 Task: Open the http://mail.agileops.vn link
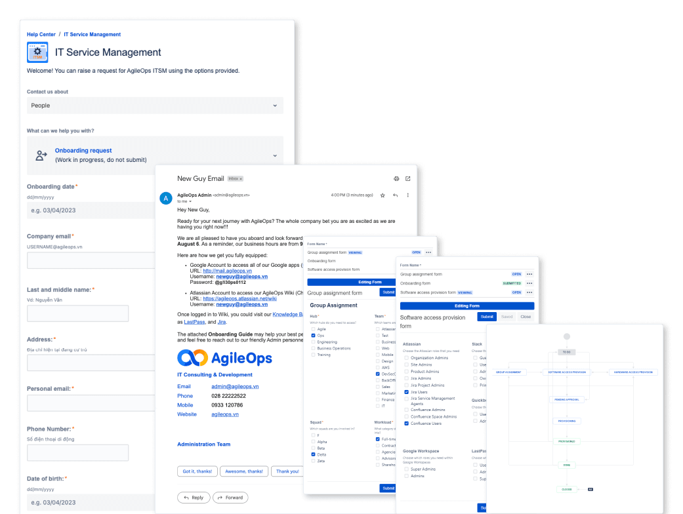click(228, 271)
